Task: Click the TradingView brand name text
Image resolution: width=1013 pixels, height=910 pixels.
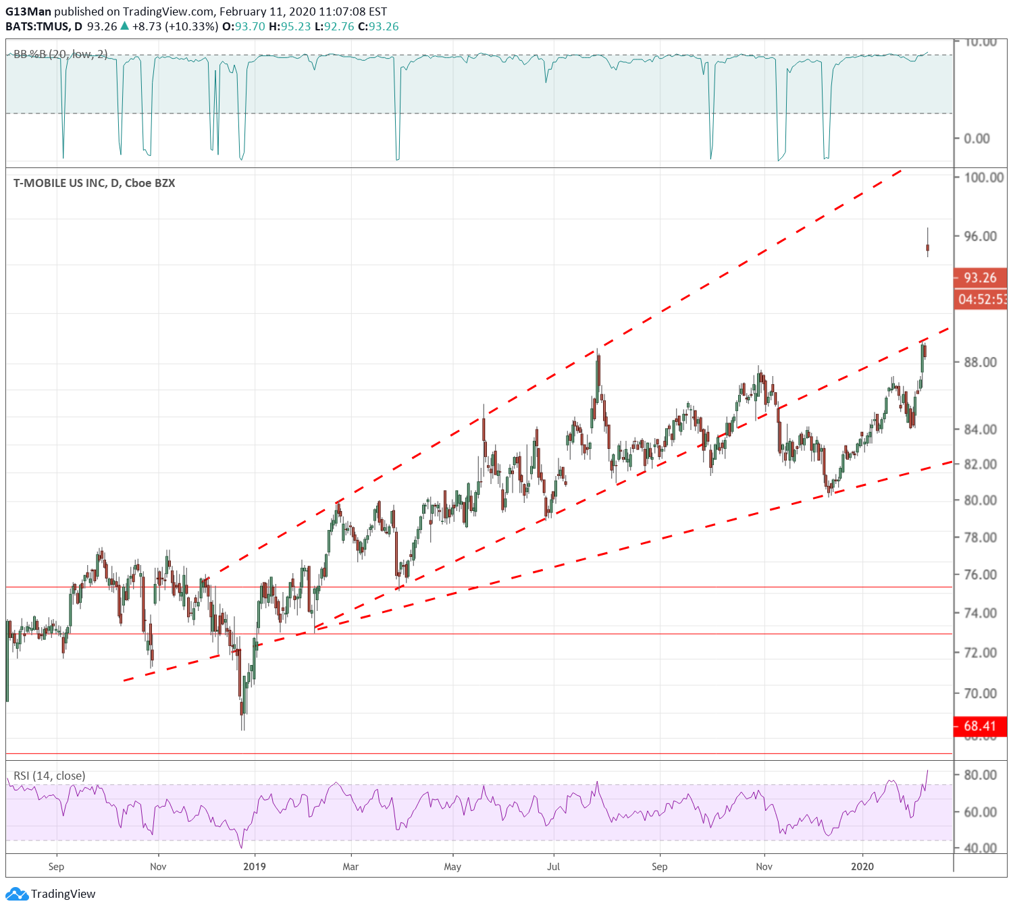Action: pos(63,894)
